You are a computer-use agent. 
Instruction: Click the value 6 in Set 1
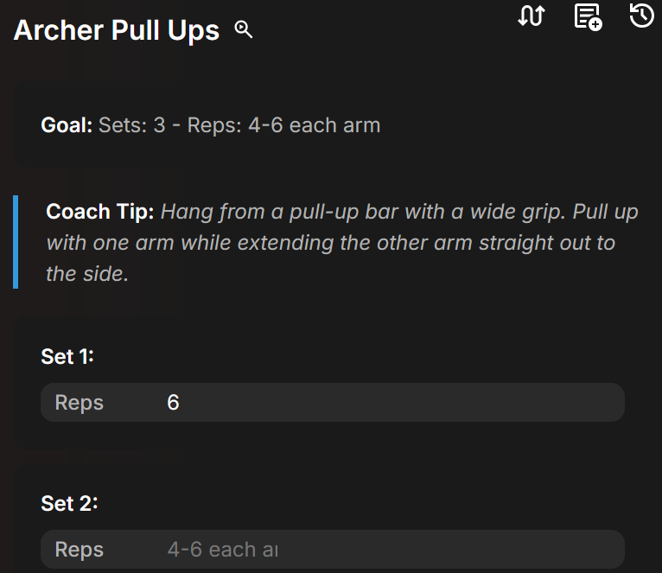(173, 403)
